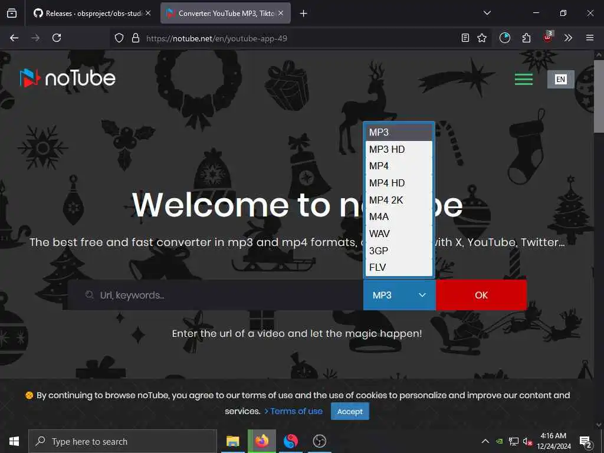This screenshot has height=453, width=604.
Task: Select MP3 in the format list
Action: pyautogui.click(x=399, y=133)
